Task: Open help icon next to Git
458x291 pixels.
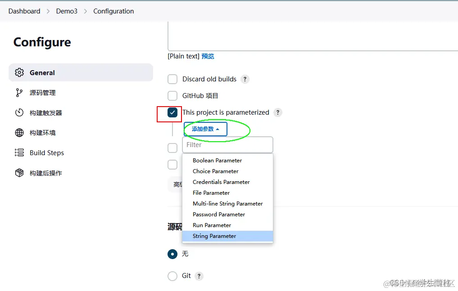Action: tap(199, 276)
